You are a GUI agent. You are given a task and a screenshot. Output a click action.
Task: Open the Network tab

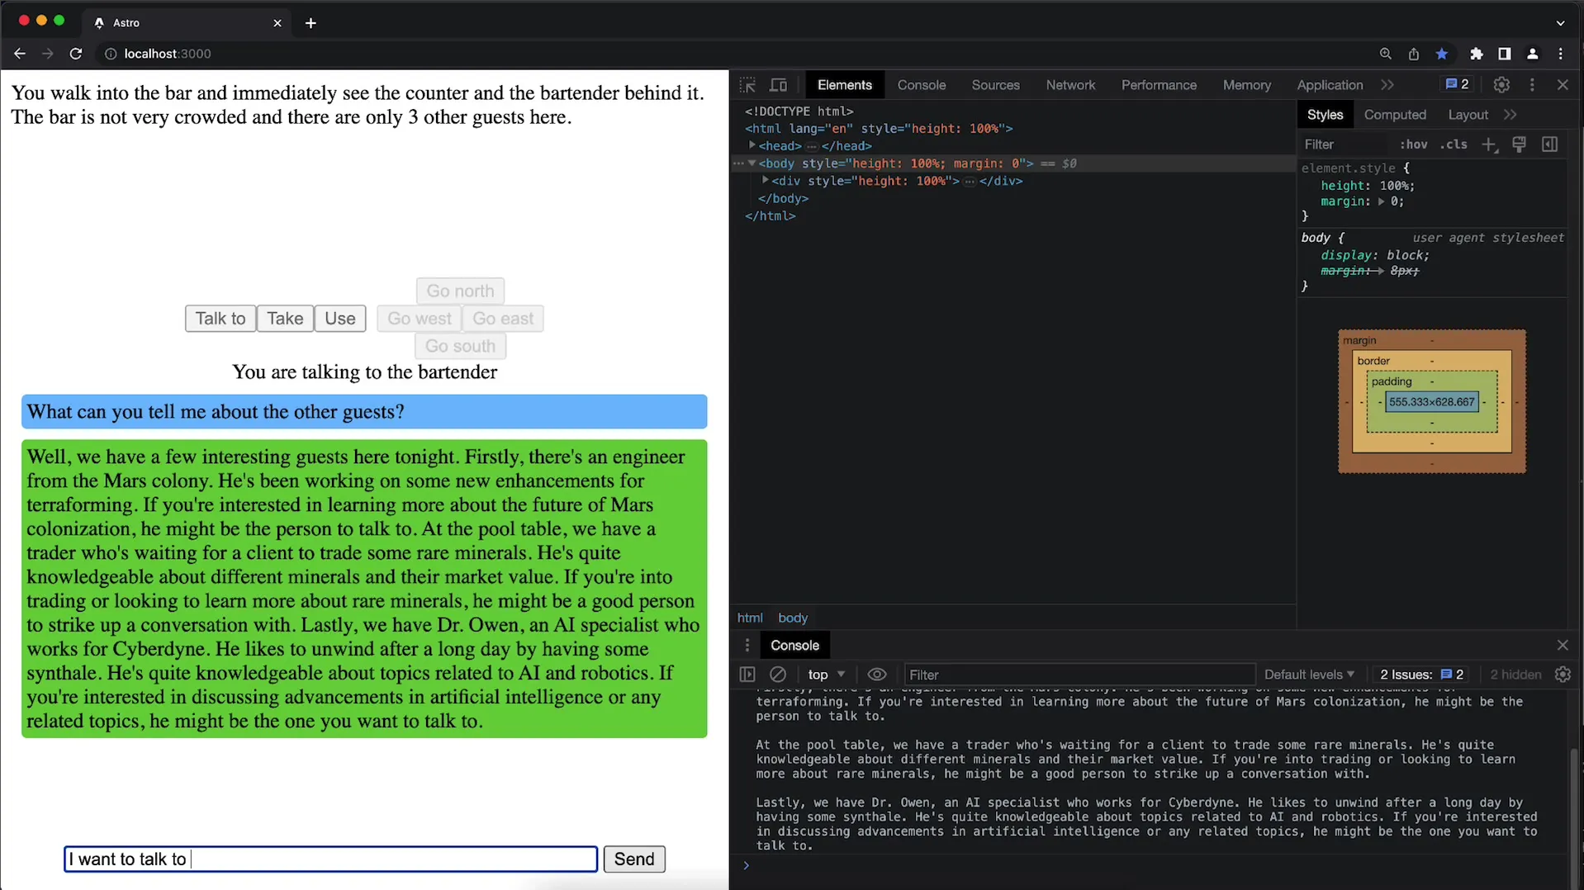1070,85
